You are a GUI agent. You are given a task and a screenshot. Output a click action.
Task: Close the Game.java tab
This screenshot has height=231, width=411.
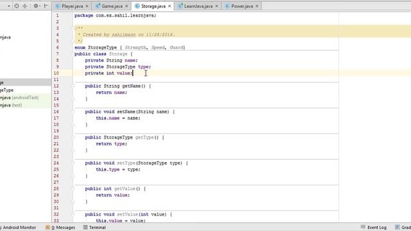pos(127,6)
